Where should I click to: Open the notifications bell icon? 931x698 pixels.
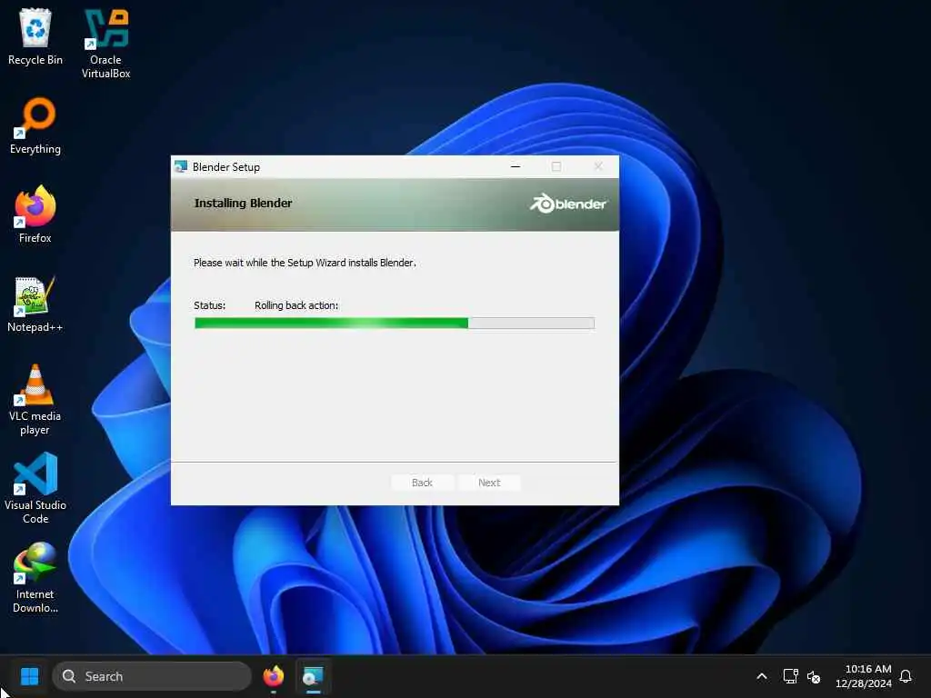(x=906, y=676)
